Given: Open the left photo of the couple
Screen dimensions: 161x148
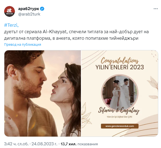Looking at the screenshot, I should (x=42, y=93).
